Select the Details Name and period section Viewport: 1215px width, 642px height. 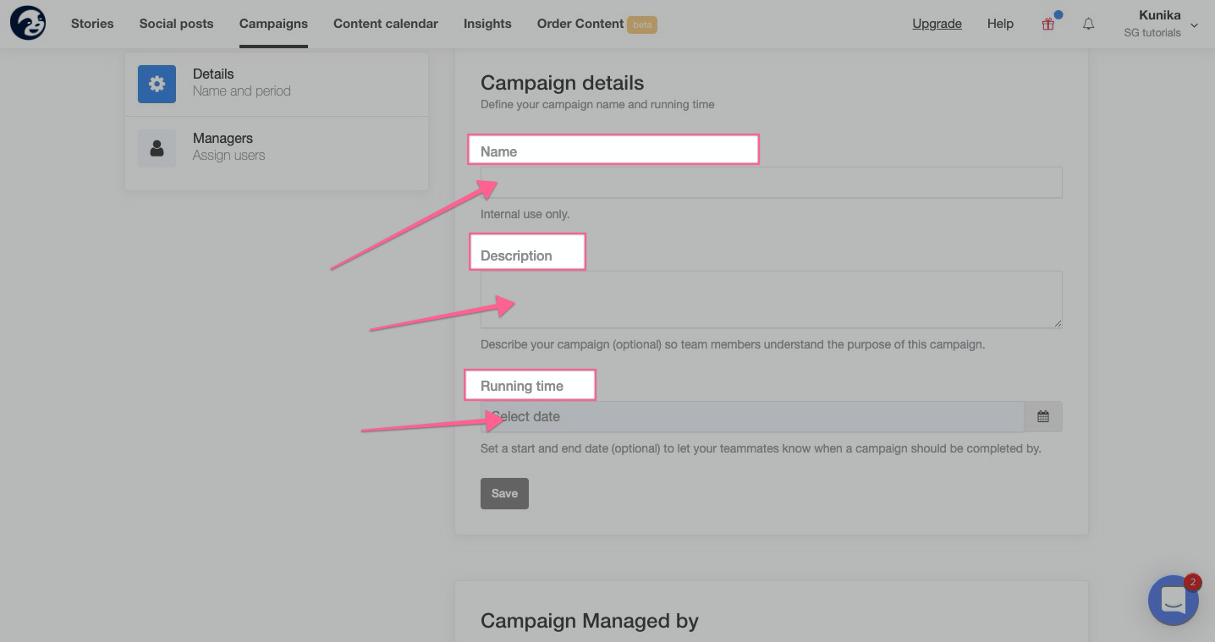coord(277,84)
